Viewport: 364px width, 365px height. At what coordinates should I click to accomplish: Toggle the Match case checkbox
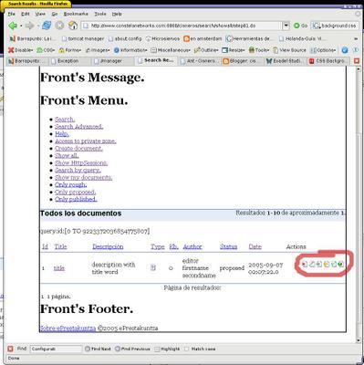[x=187, y=349]
